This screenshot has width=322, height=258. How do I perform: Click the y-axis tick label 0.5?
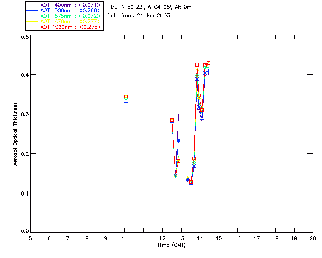pos(25,37)
